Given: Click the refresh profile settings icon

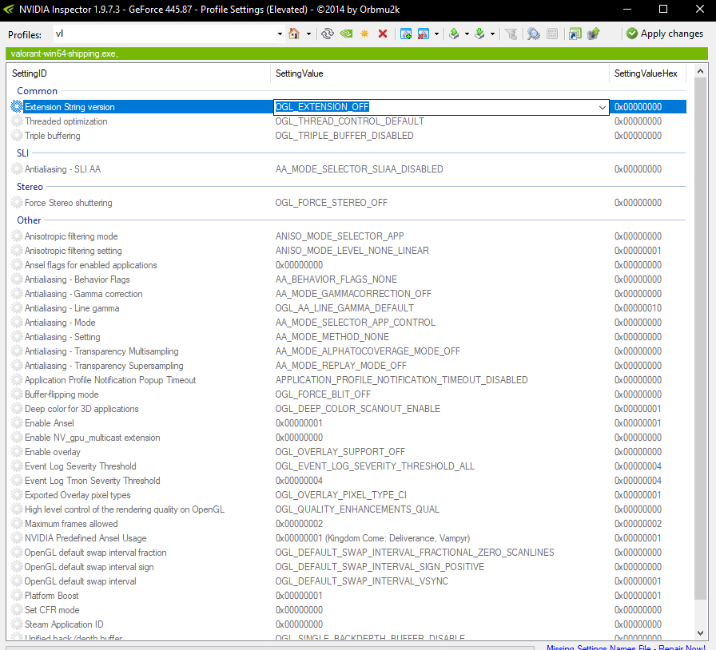Looking at the screenshot, I should point(328,34).
